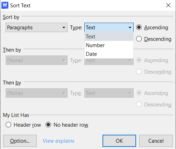
Task: Select the No header row option
Action: pos(67,125)
